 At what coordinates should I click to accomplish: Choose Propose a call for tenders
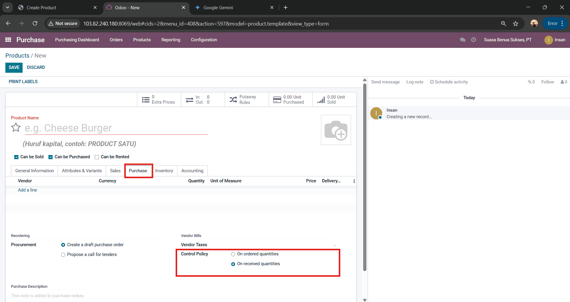pos(63,255)
